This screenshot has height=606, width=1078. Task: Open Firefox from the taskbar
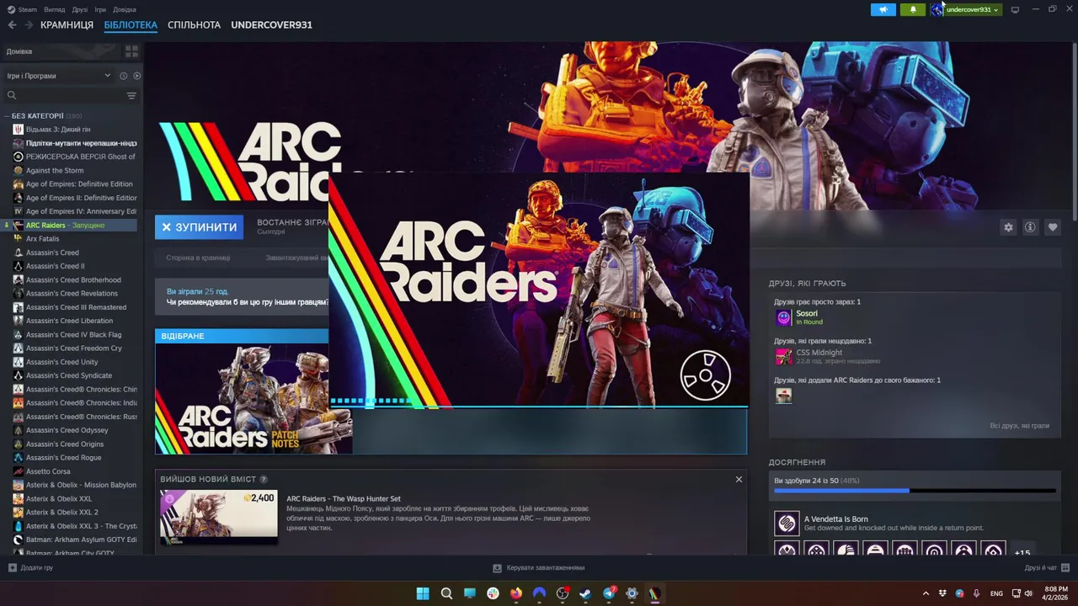(516, 593)
